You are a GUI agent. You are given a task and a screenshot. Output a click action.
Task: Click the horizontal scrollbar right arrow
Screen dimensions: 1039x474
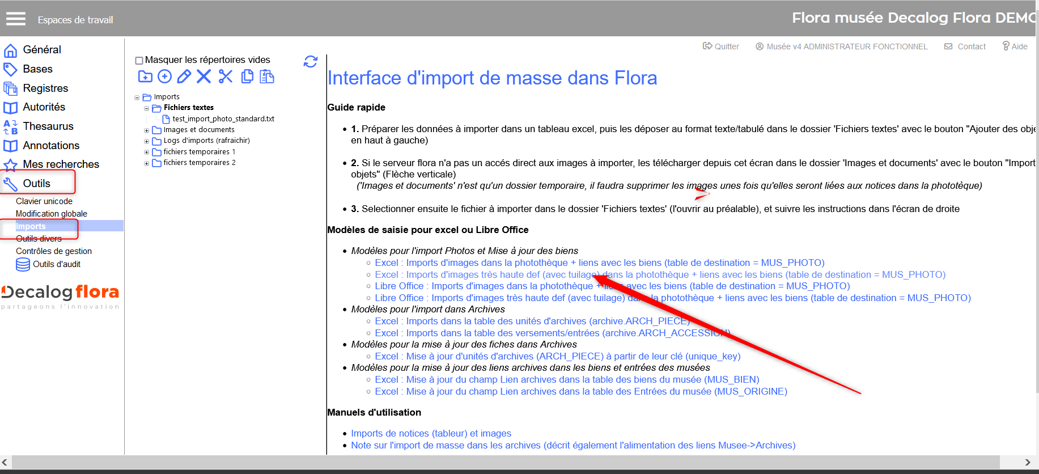pyautogui.click(x=1028, y=463)
